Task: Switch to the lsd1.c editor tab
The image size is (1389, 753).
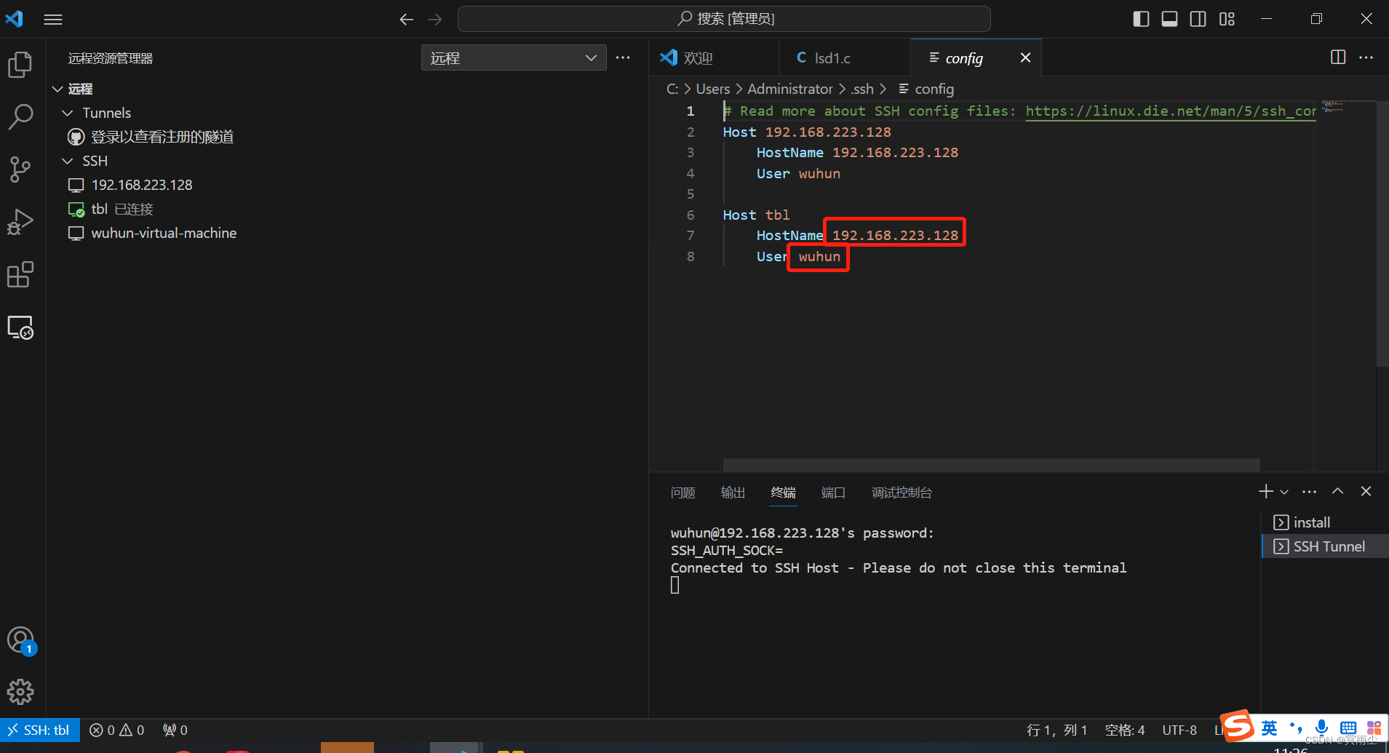Action: tap(834, 57)
